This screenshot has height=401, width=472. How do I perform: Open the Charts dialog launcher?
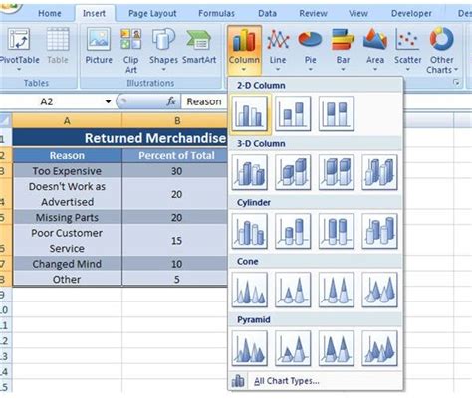[x=457, y=83]
